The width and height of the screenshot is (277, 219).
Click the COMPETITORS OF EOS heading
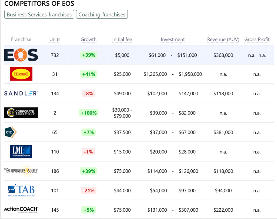click(x=39, y=4)
